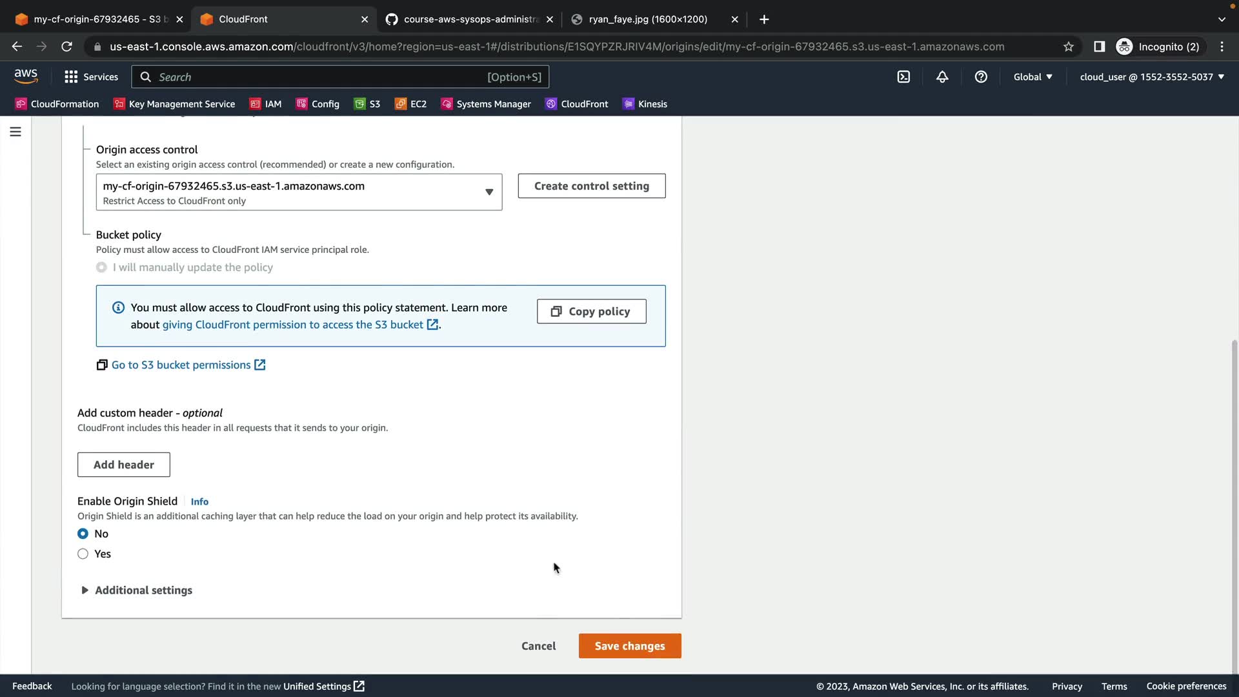Click the AWS logo home icon
The height and width of the screenshot is (697, 1239).
pyautogui.click(x=26, y=76)
